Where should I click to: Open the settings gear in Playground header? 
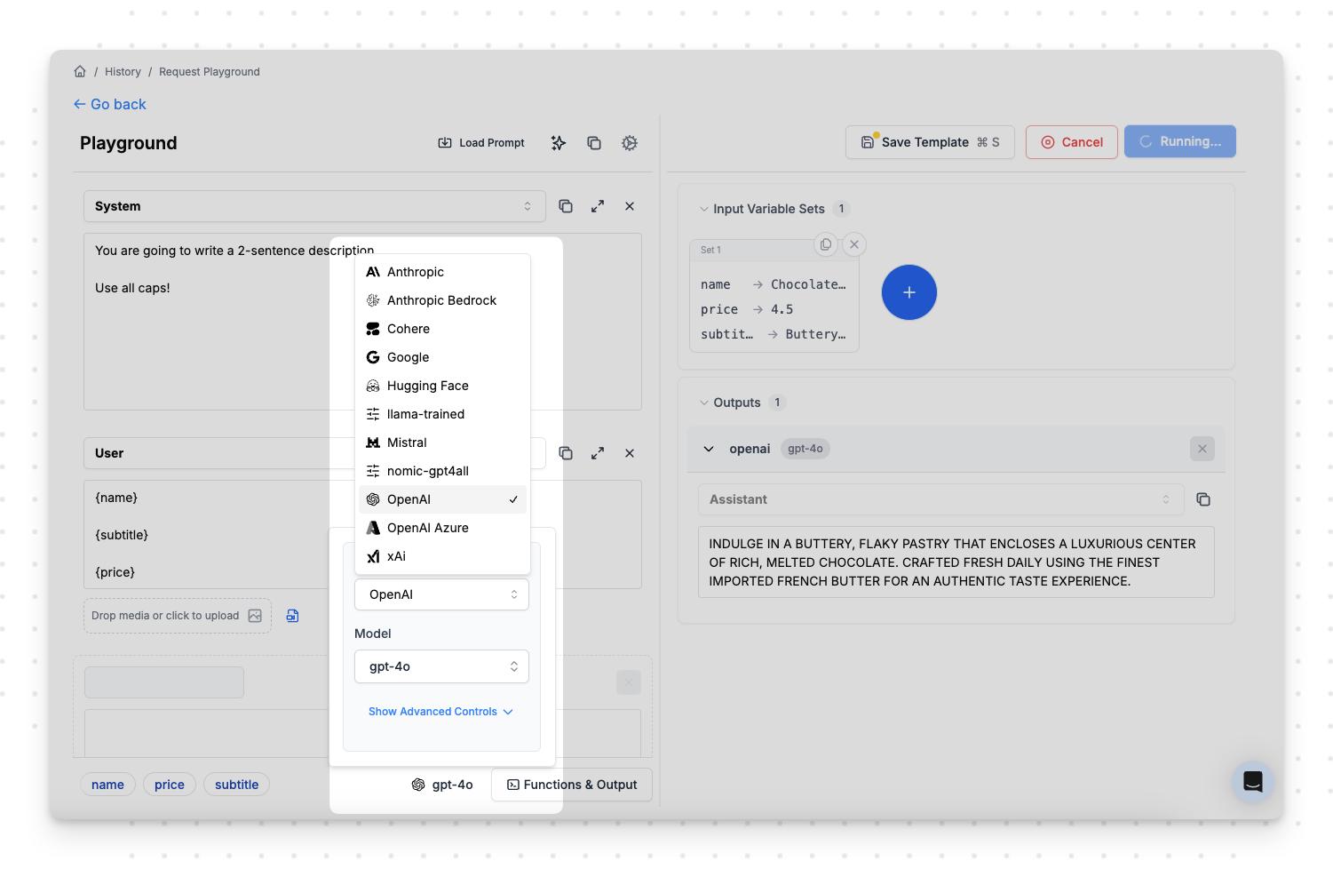point(630,143)
